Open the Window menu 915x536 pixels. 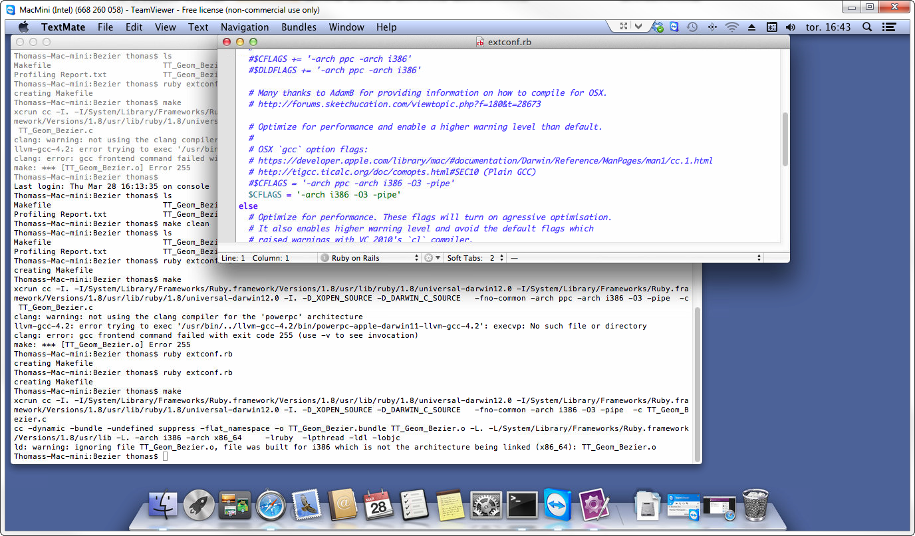tap(346, 27)
